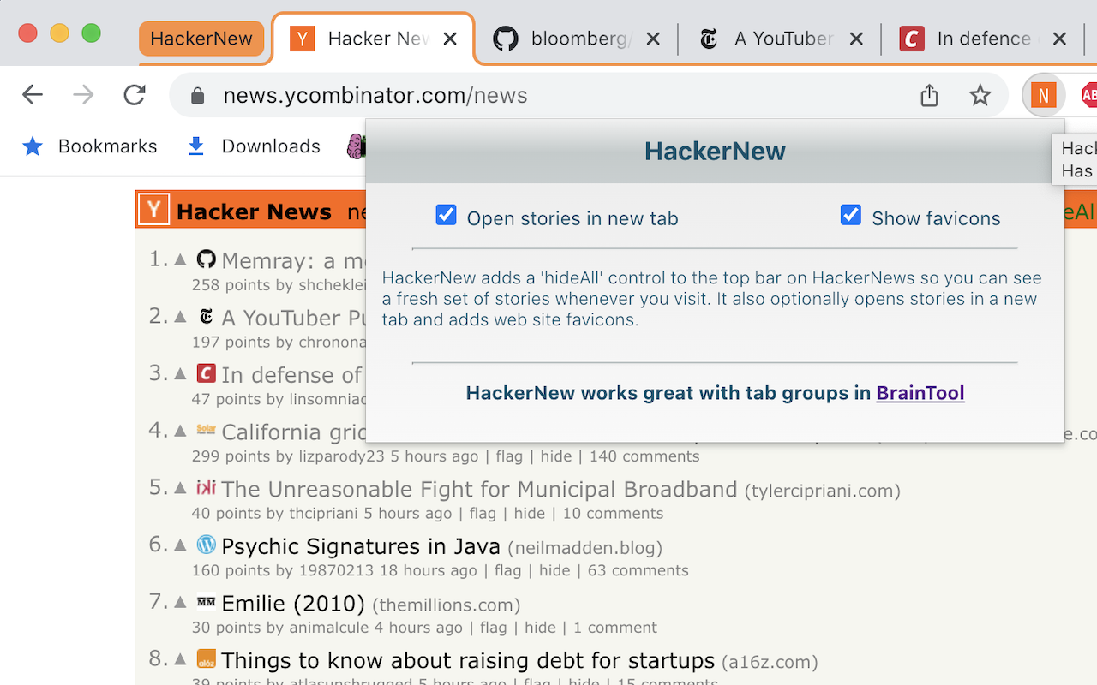Screen dimensions: 1097x685
Task: Toggle Open stories in new tab checkbox
Action: pyautogui.click(x=446, y=215)
